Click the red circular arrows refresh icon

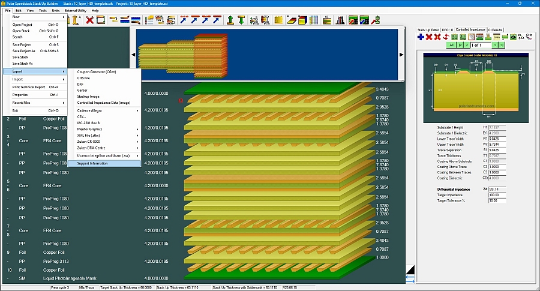446,37
